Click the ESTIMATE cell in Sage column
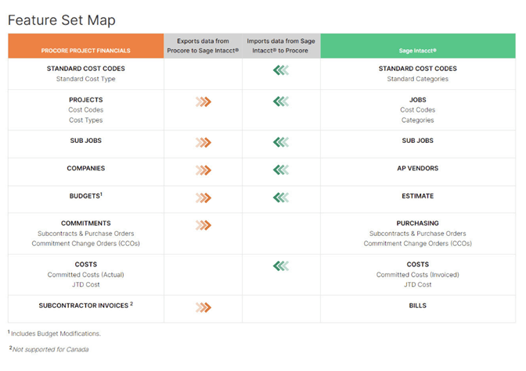Image resolution: width=526 pixels, height=371 pixels. click(x=417, y=196)
